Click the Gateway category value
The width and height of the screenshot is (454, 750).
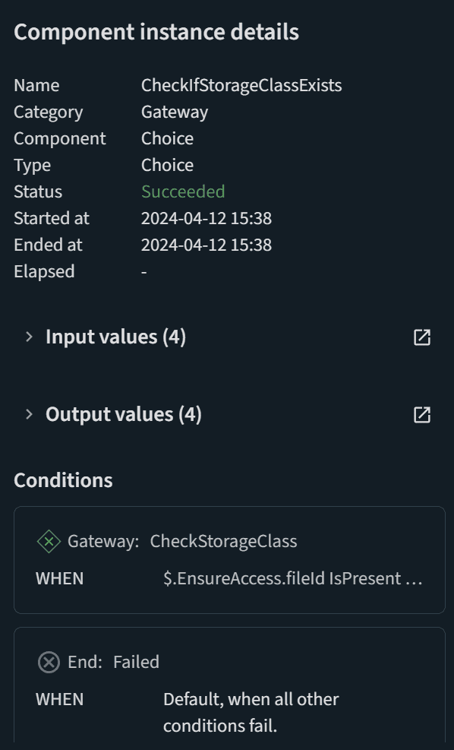click(x=175, y=112)
